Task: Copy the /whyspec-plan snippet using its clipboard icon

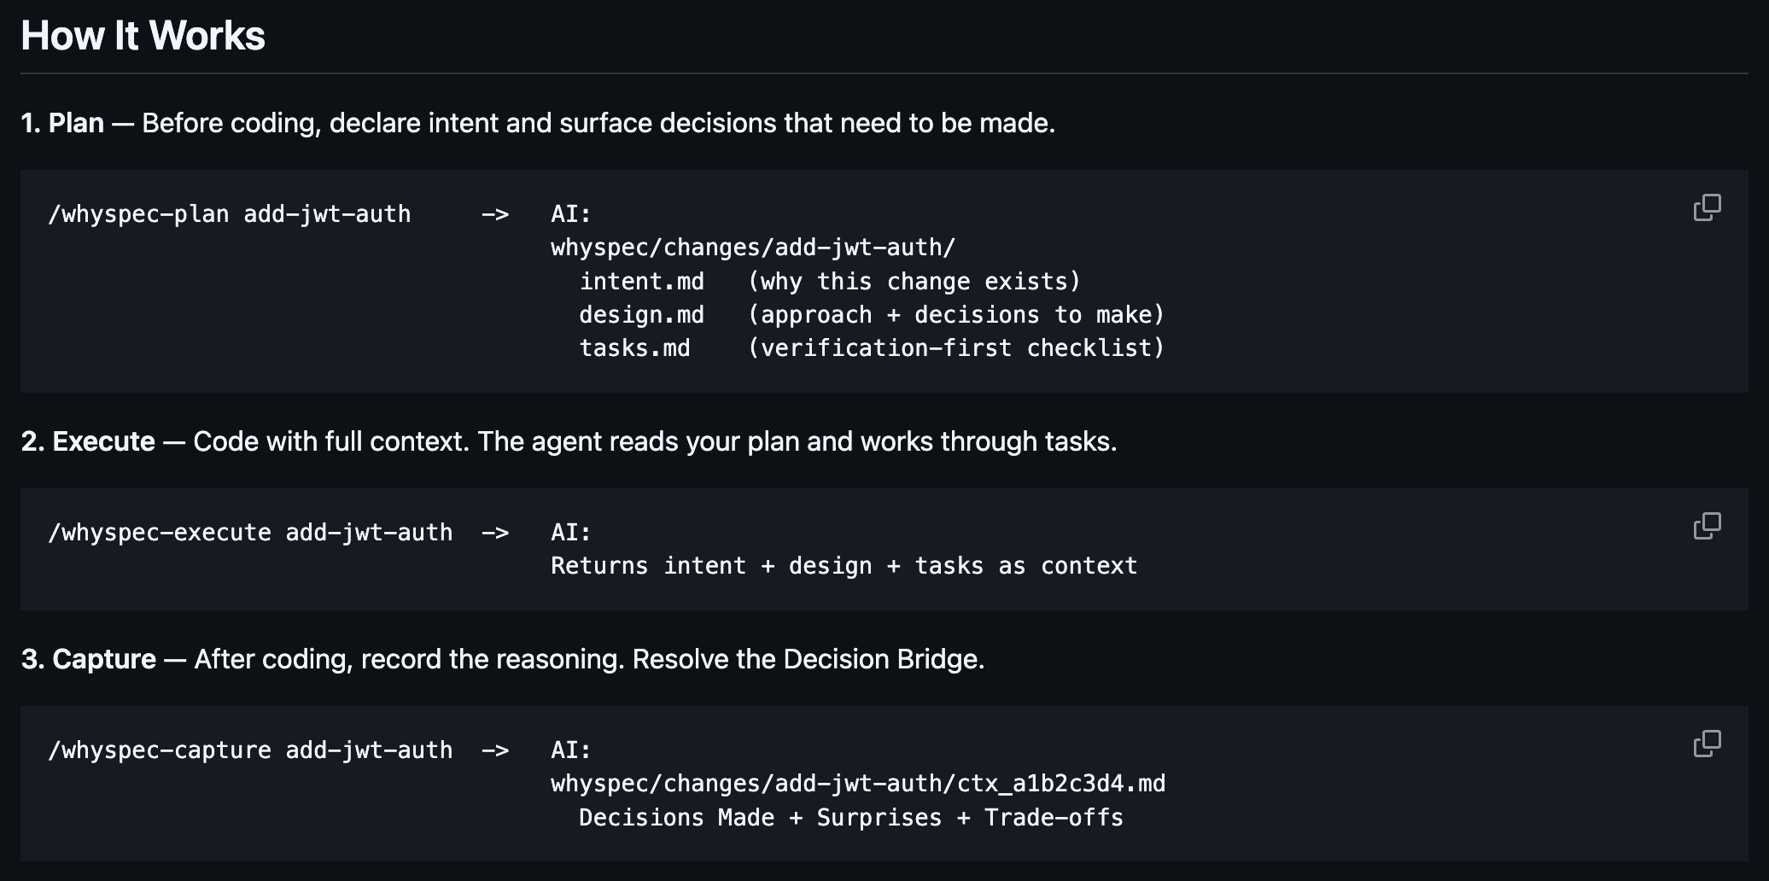Action: pos(1705,207)
